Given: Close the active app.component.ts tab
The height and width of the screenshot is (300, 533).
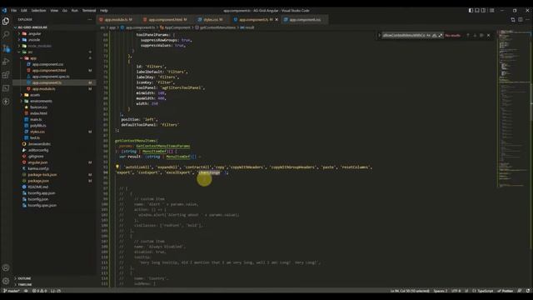Looking at the screenshot, I should [276, 20].
